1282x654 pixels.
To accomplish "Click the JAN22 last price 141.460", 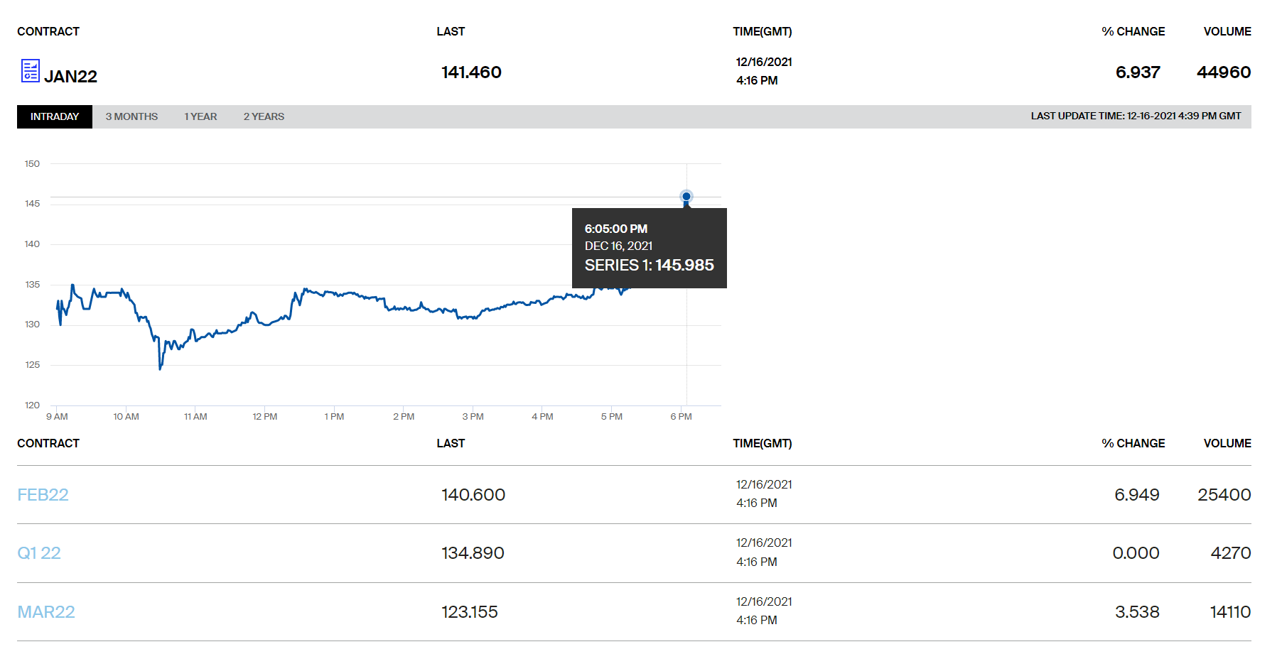I will click(471, 72).
